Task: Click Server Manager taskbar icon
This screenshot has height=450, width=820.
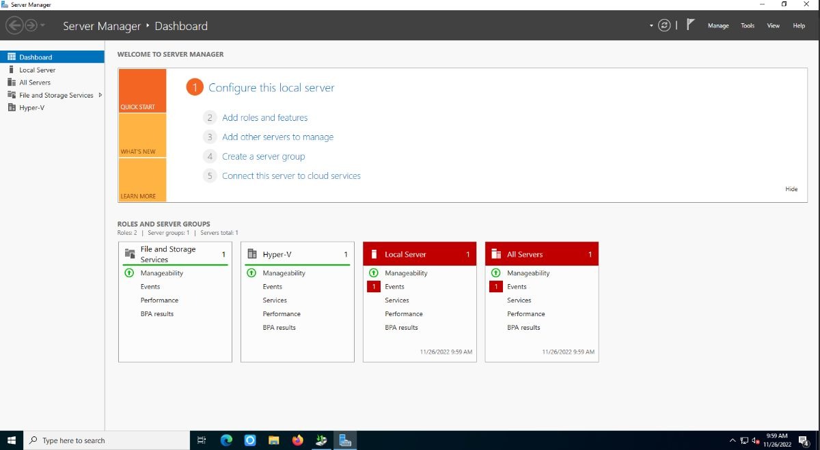Action: [x=345, y=440]
